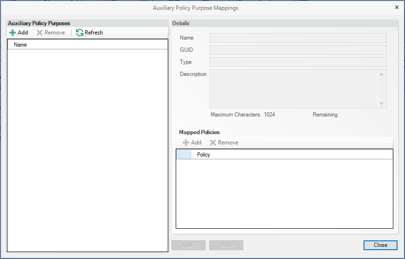Viewport: 405px width, 259px height.
Task: Click the Remaining: label
Action: click(325, 115)
